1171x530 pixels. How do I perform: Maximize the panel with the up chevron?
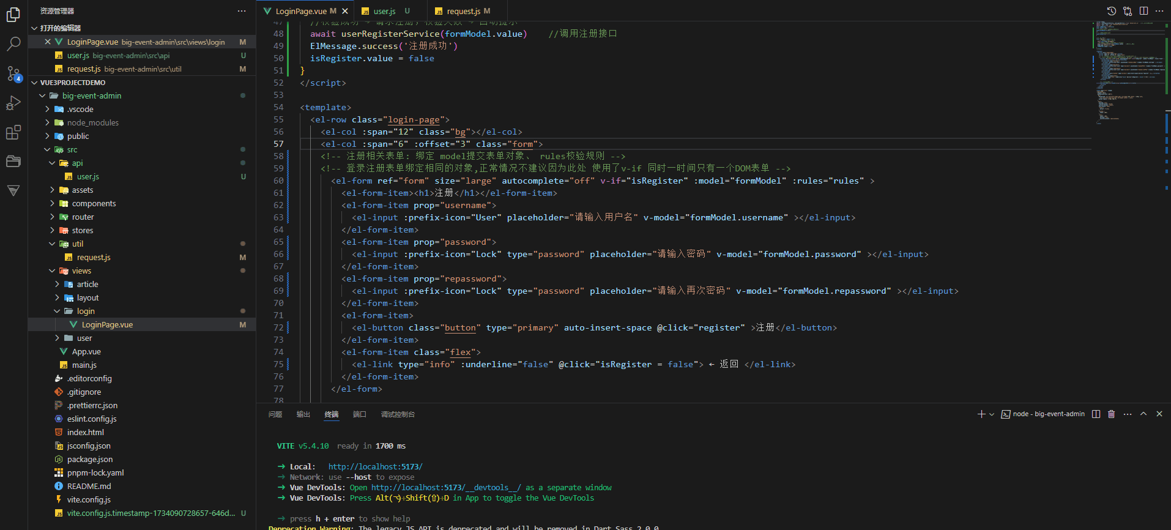click(1143, 414)
